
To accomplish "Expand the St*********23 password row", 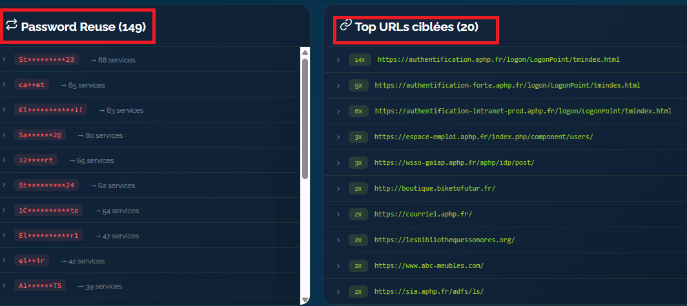I will coord(4,59).
